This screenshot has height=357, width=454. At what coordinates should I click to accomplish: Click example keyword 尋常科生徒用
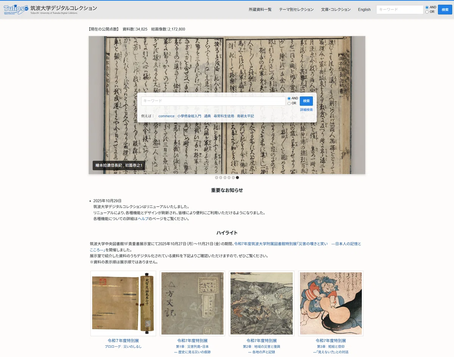pyautogui.click(x=224, y=116)
